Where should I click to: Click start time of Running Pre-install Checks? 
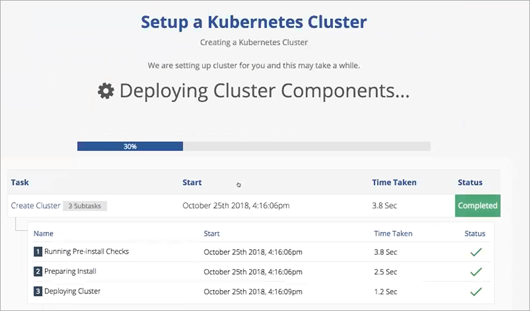[x=253, y=252]
